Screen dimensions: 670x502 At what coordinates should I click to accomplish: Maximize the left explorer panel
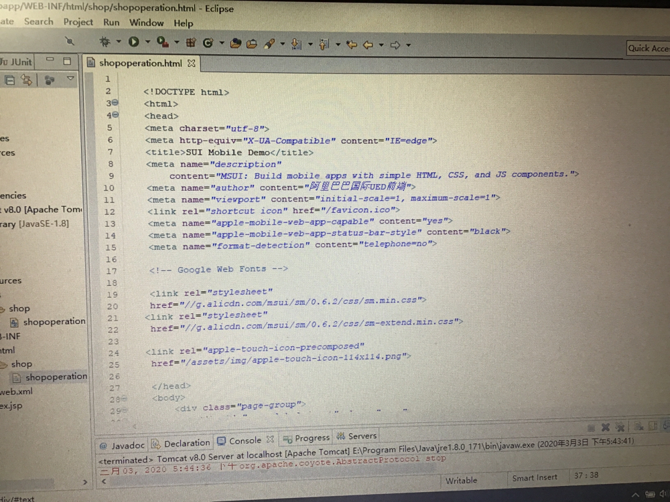click(x=67, y=61)
